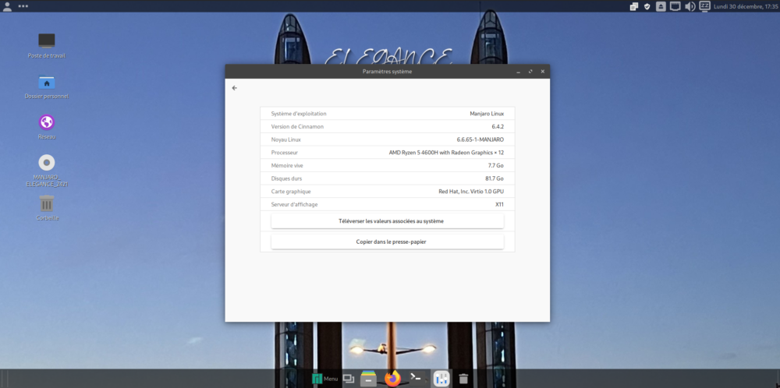
Task: Select the Poste de travail desktop icon
Action: pyautogui.click(x=47, y=46)
